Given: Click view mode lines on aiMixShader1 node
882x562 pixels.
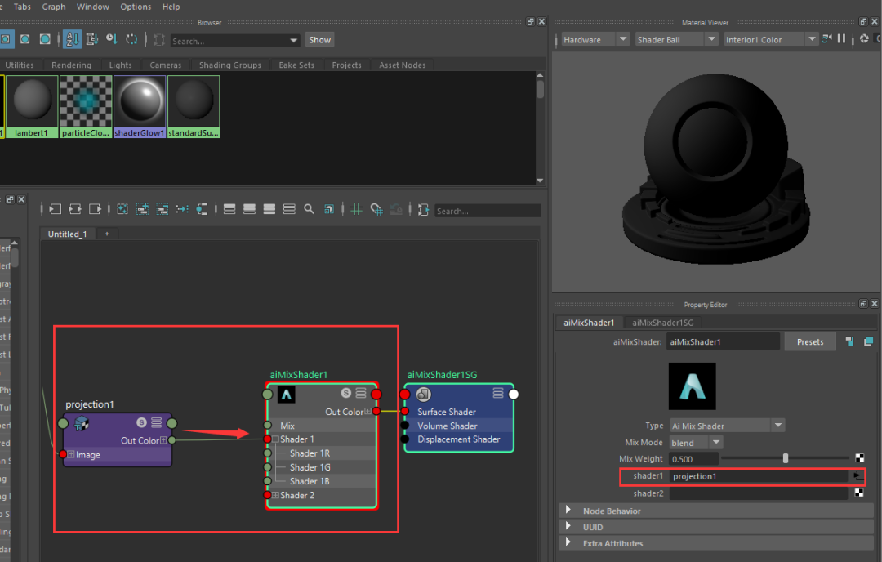Looking at the screenshot, I should (361, 393).
